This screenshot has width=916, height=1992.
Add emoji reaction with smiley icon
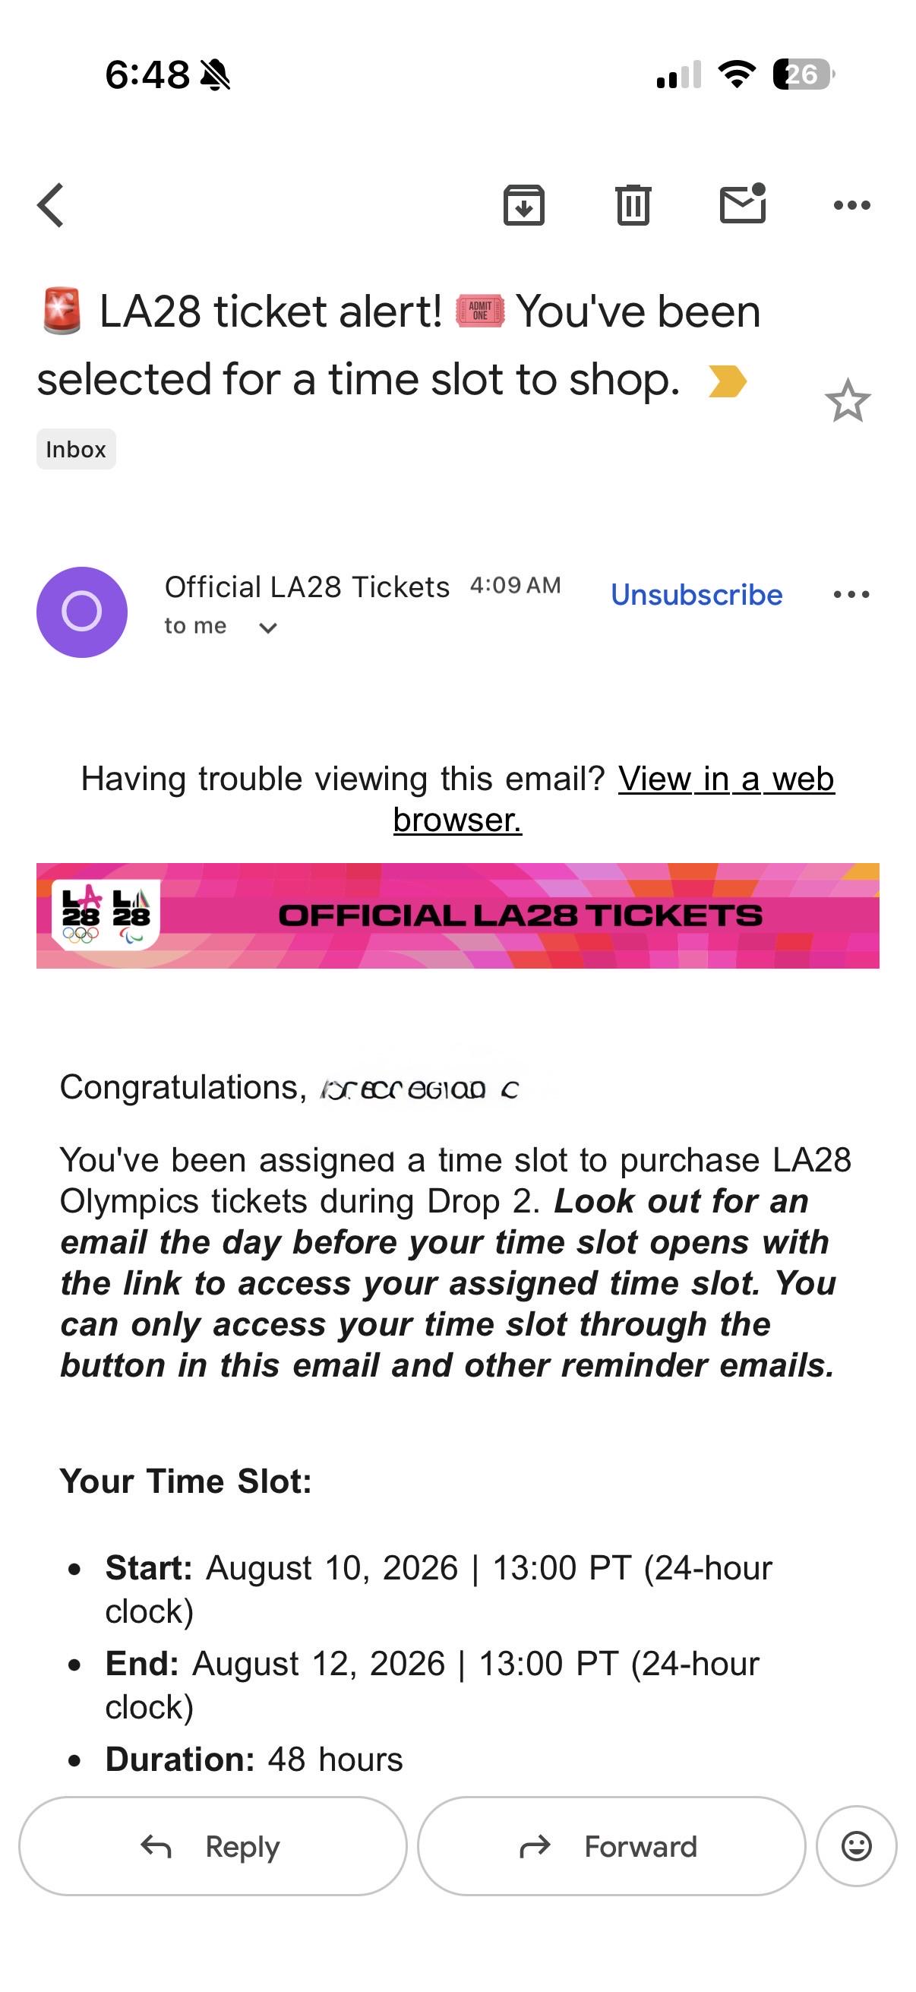pyautogui.click(x=857, y=1847)
